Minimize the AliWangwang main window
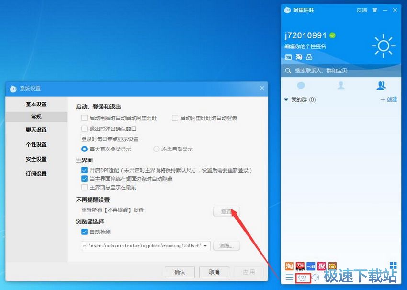 (385, 10)
